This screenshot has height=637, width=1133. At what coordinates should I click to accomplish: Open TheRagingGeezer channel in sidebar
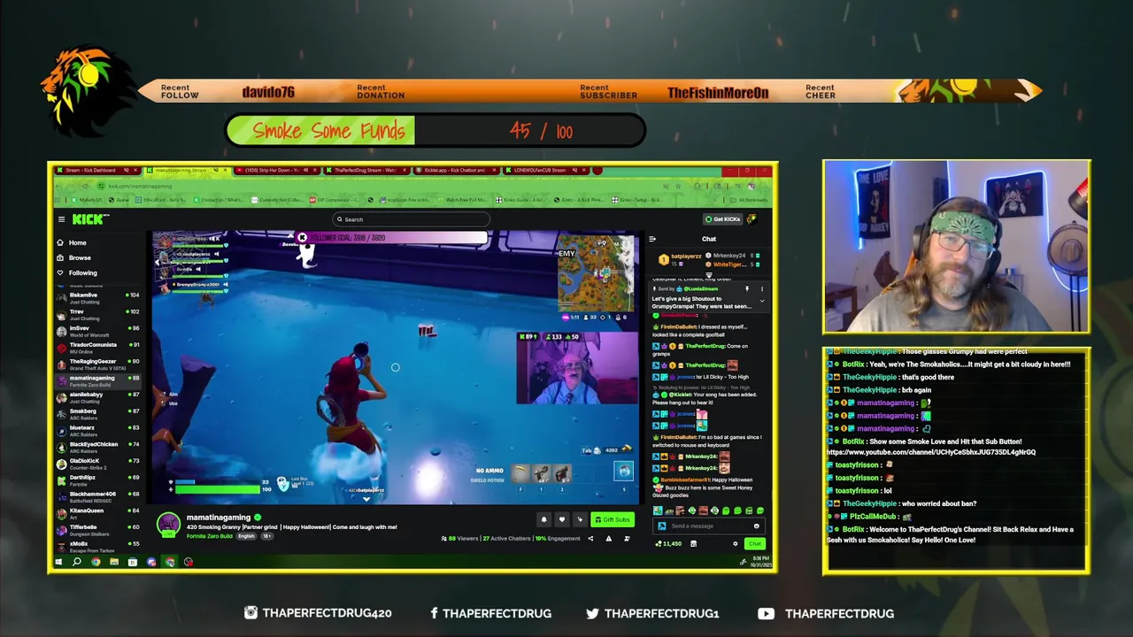tap(97, 365)
